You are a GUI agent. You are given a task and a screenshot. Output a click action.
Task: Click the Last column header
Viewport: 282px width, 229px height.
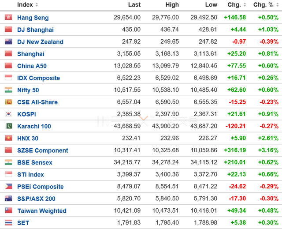click(x=134, y=4)
